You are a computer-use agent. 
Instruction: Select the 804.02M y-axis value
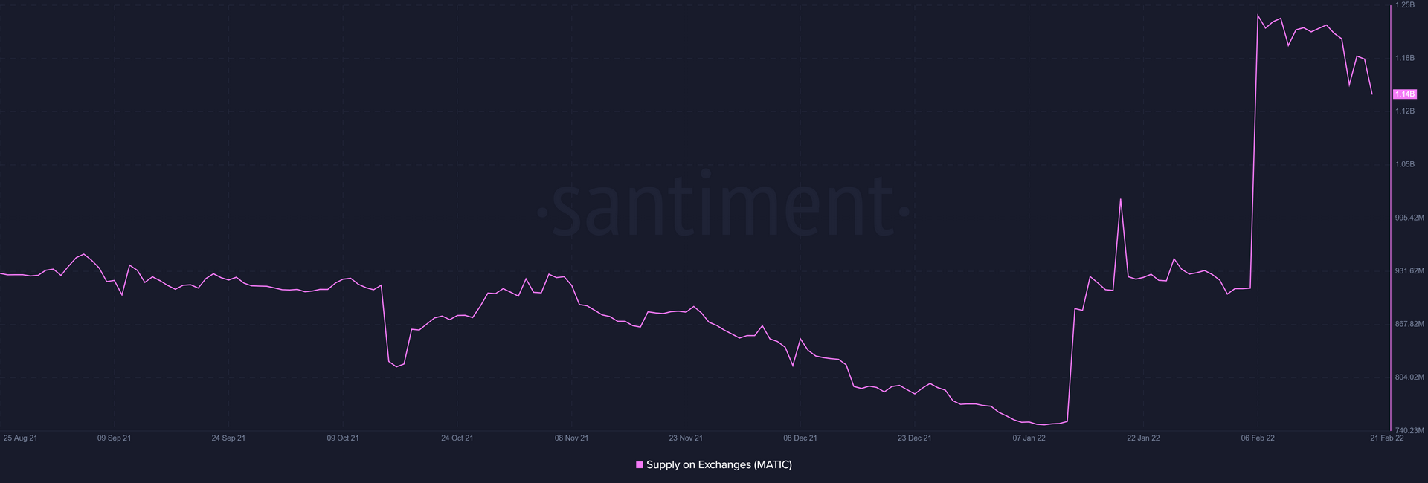point(1409,377)
